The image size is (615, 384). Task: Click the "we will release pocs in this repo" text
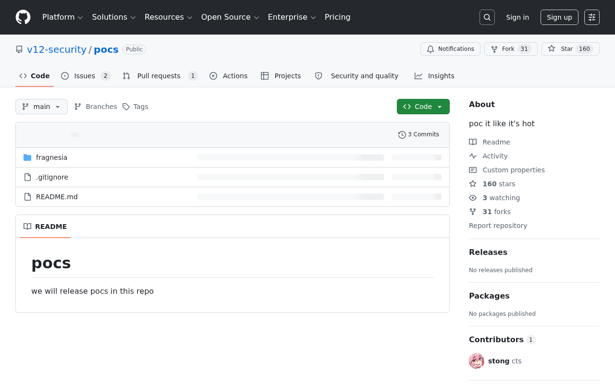(x=92, y=291)
